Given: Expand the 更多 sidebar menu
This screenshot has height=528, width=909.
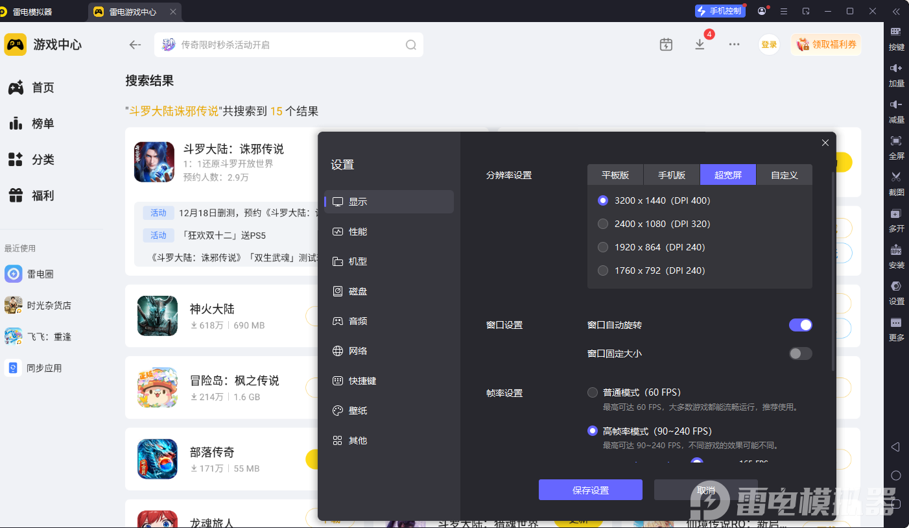Looking at the screenshot, I should point(896,323).
